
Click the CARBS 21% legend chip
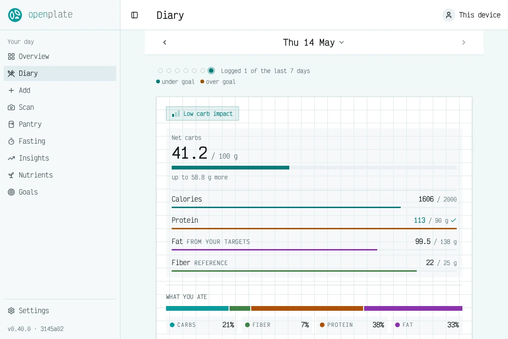(201, 325)
